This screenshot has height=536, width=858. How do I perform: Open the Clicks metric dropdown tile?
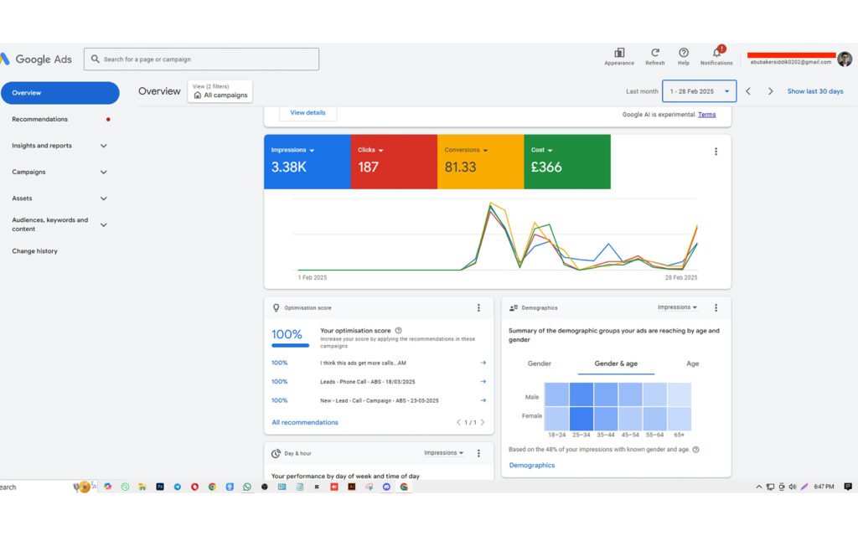click(394, 162)
